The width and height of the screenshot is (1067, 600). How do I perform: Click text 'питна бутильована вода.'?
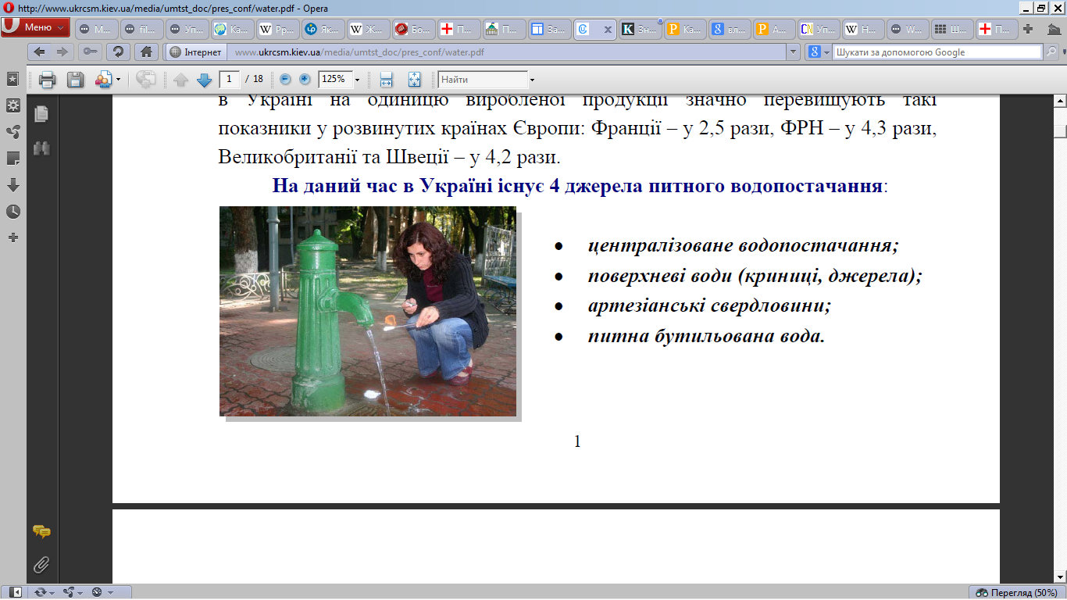tap(706, 337)
